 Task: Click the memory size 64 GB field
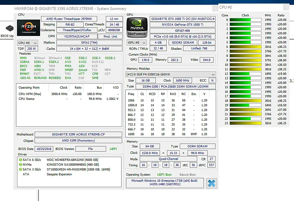coord(150,146)
